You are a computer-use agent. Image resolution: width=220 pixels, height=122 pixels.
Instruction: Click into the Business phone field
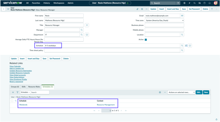click(164, 25)
